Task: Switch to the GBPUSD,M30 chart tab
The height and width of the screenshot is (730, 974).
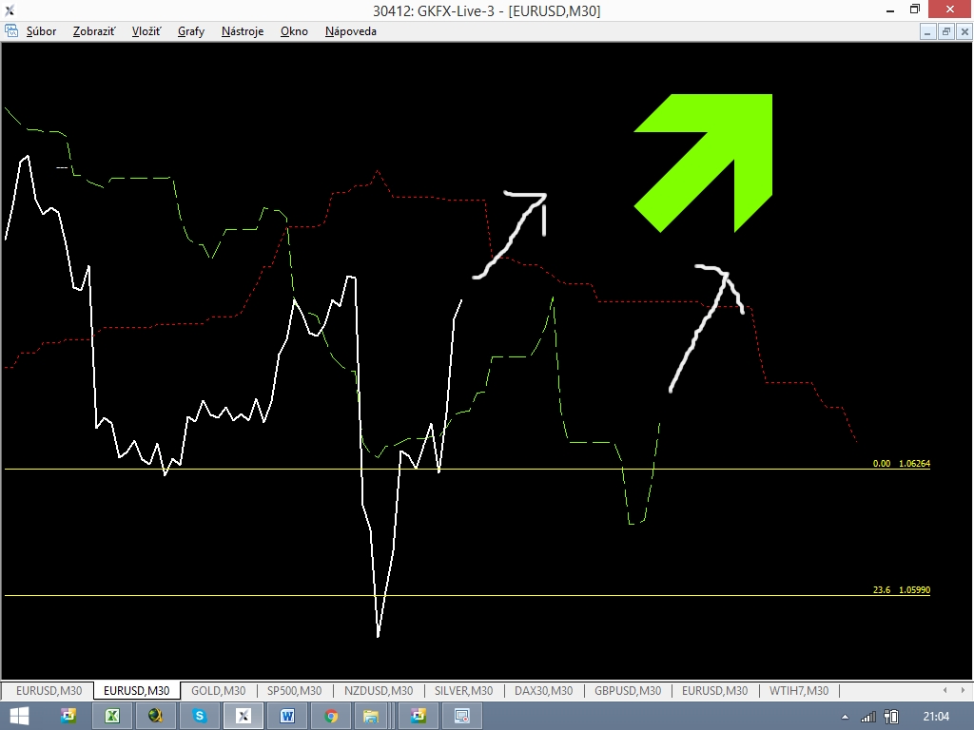Action: tap(628, 690)
